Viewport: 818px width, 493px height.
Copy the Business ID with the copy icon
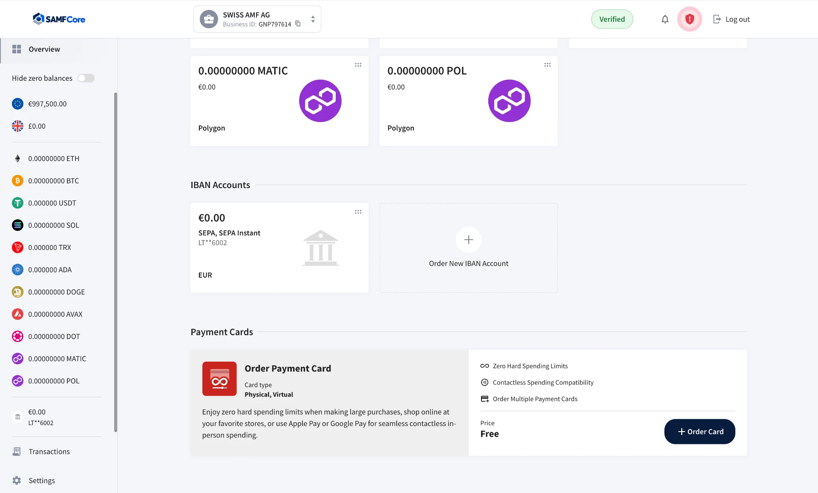(298, 24)
